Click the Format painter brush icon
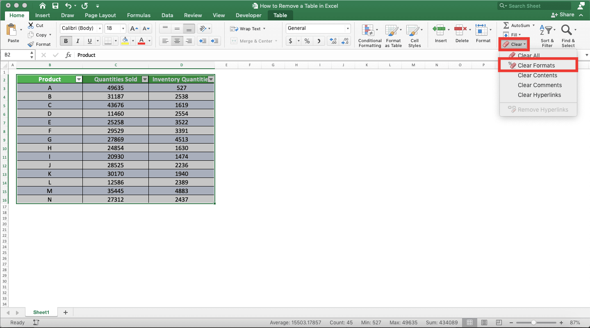 click(x=31, y=44)
